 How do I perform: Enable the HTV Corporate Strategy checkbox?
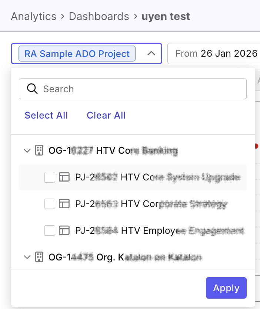pyautogui.click(x=50, y=204)
